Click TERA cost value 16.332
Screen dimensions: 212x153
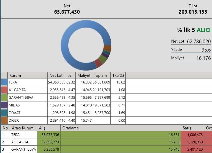click(x=86, y=82)
